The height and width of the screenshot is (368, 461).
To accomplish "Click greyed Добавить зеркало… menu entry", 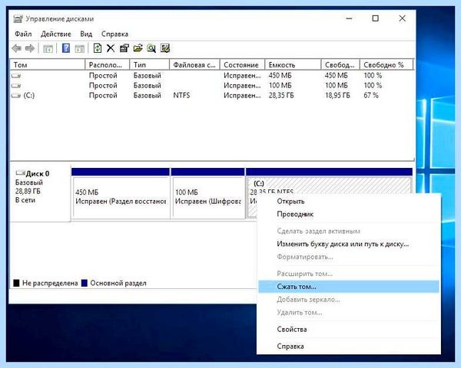I will [349, 300].
